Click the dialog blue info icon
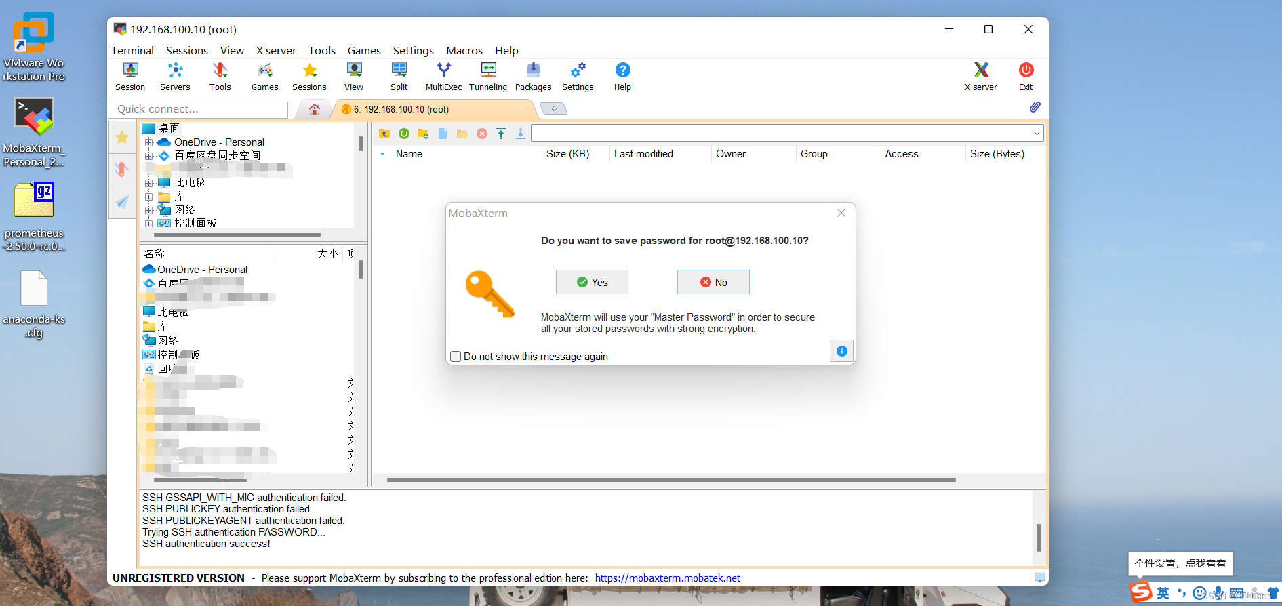The height and width of the screenshot is (606, 1282). [841, 351]
